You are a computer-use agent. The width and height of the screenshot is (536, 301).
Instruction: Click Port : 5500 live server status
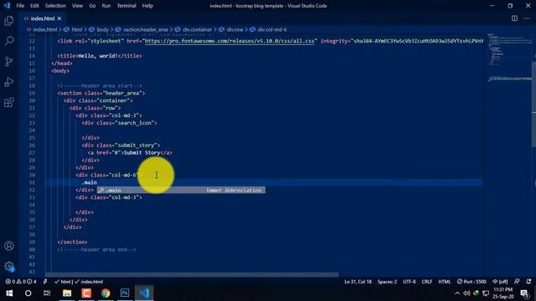pyautogui.click(x=472, y=282)
